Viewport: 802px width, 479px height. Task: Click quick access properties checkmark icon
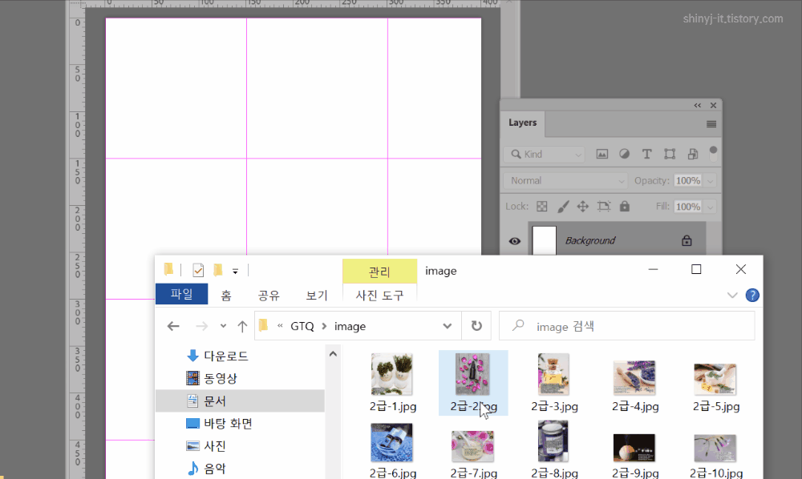(198, 270)
